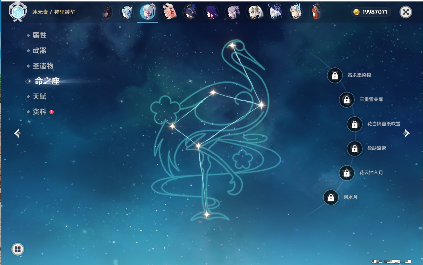Viewport: 423px width, 265px height.
Task: Close the character screen with X button
Action: pyautogui.click(x=406, y=12)
